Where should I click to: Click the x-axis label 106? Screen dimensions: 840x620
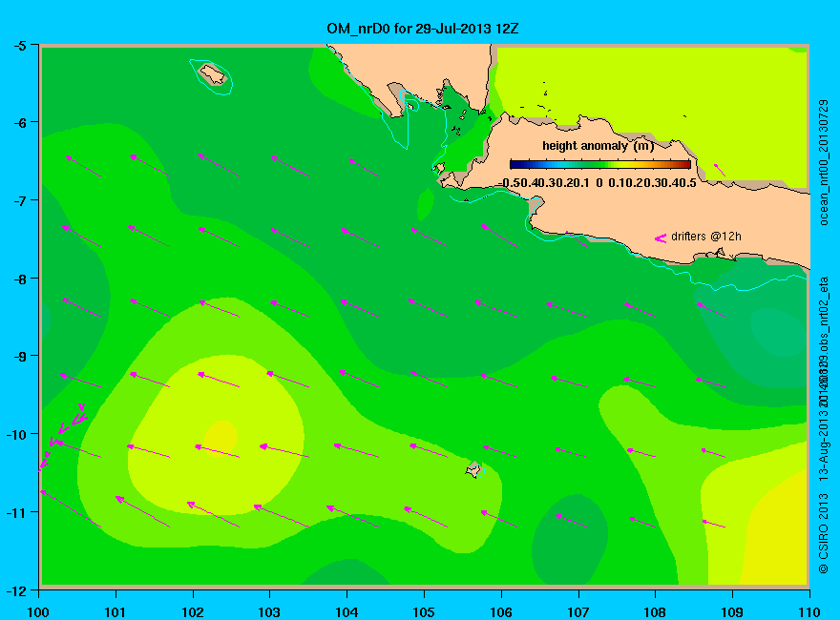click(501, 612)
